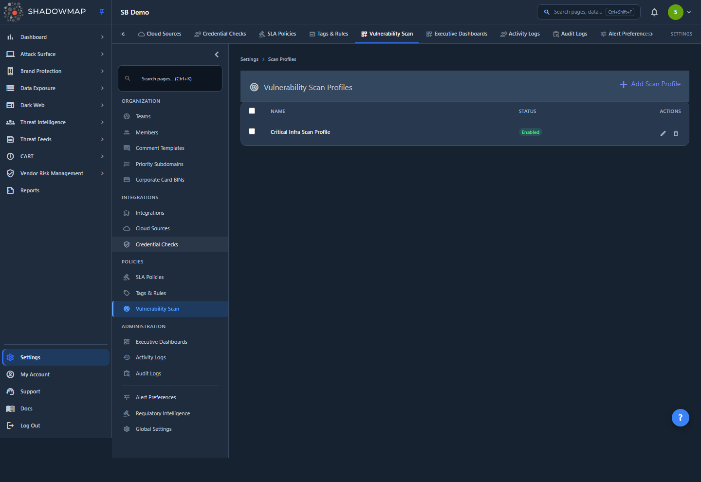Click the Data Exposure storage icon
701x482 pixels.
[10, 88]
